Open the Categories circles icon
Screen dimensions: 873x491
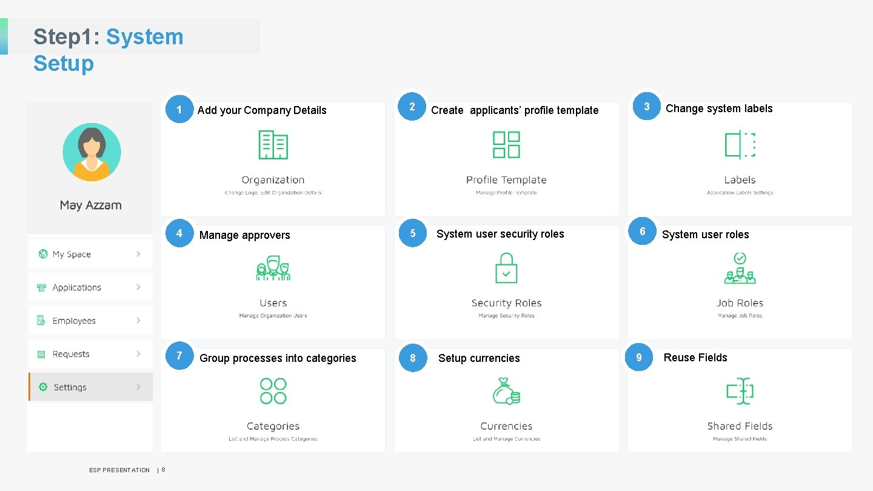pos(273,392)
